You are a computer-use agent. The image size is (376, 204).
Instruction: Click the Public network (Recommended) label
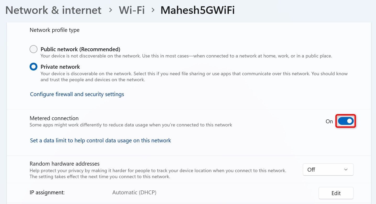[80, 49]
